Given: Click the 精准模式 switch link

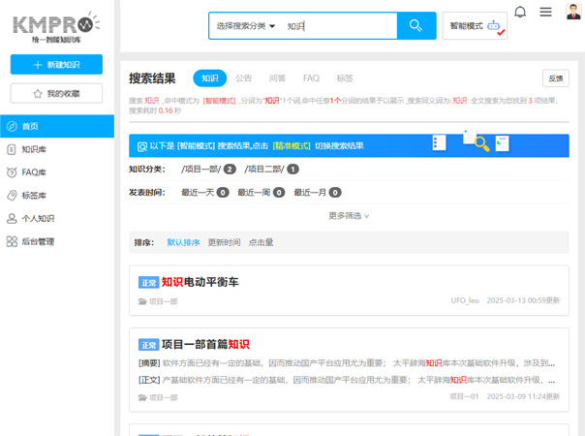Looking at the screenshot, I should (292, 145).
